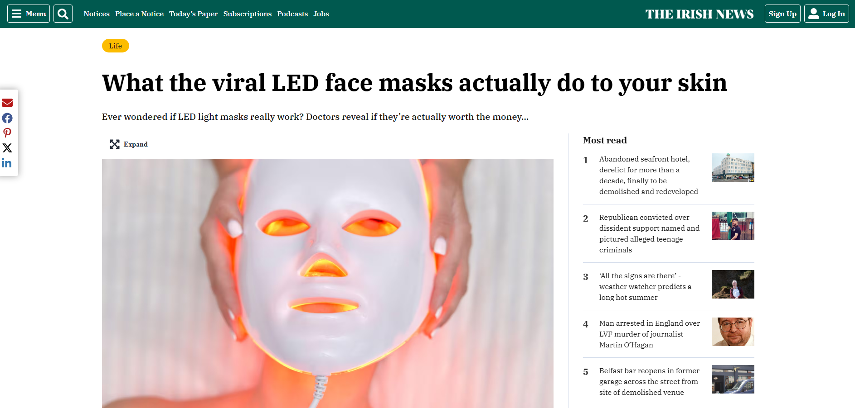Open Subscriptions page
Screen dimensions: 855x408
248,14
